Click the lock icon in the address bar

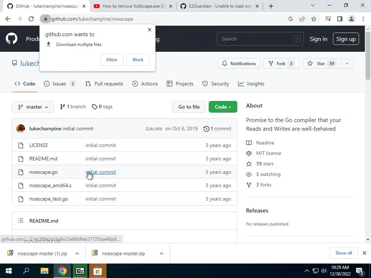click(46, 19)
